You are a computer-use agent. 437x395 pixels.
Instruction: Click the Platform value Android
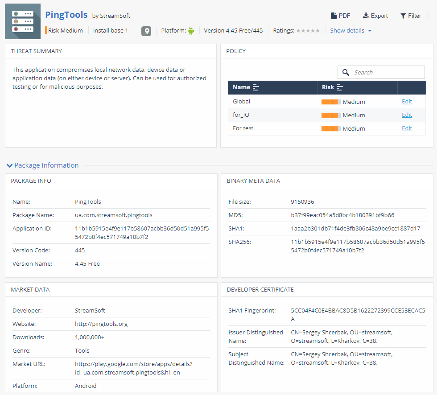click(86, 386)
